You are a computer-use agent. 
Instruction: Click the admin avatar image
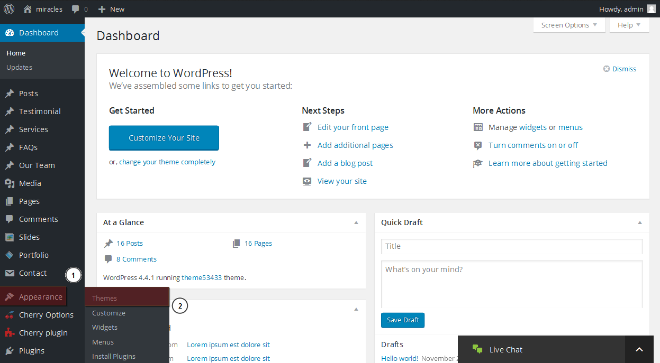[651, 9]
